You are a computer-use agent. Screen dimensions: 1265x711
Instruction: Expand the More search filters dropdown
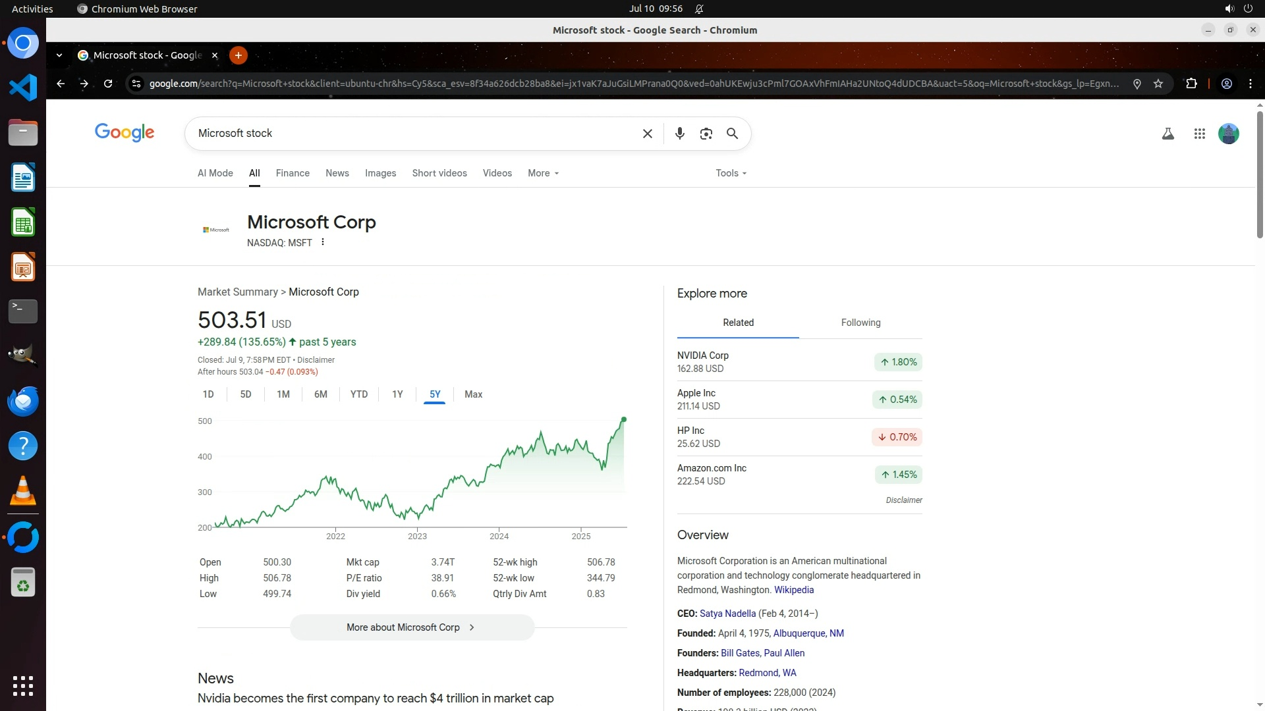[x=543, y=173]
